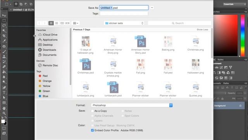Click the Notes checkbox
Screen dimensions: 248x140
pos(122,111)
